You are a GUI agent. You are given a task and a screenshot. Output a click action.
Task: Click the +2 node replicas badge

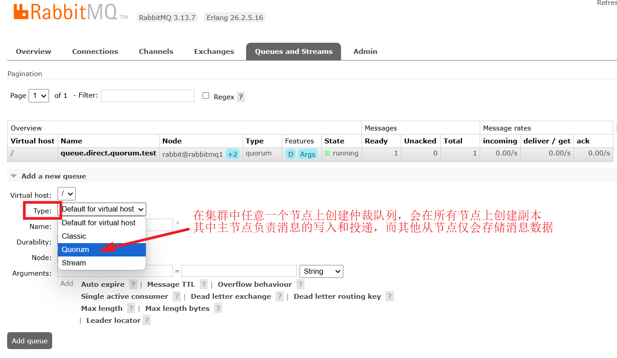(232, 154)
